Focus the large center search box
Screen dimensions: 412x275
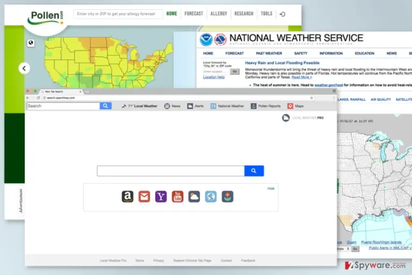171,171
